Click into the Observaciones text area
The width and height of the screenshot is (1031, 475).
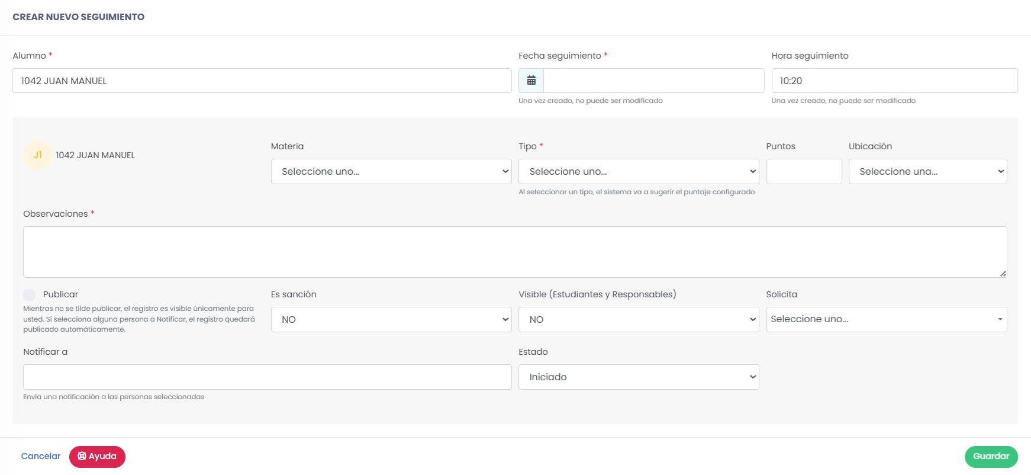coord(515,252)
